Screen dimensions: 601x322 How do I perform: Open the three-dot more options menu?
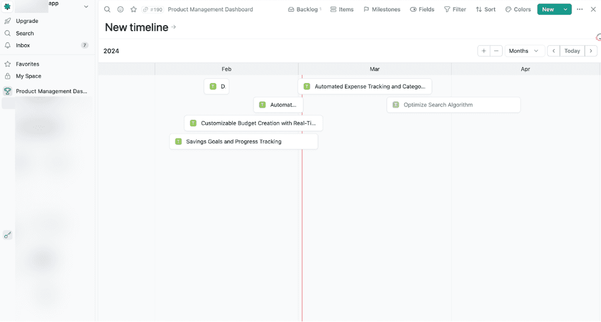click(x=580, y=9)
